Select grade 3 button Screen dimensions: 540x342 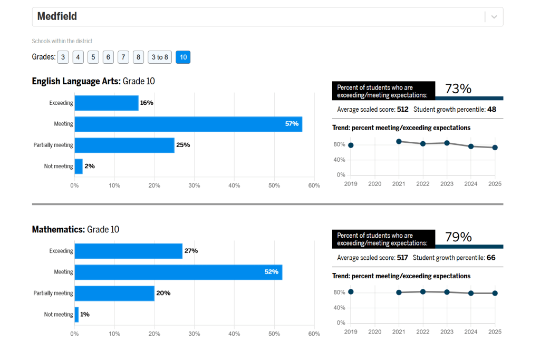click(63, 57)
